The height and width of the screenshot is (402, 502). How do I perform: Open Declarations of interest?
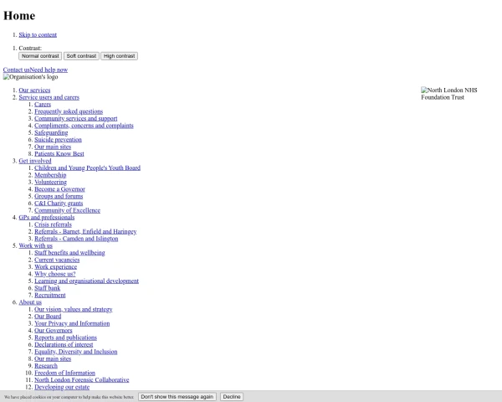pyautogui.click(x=64, y=344)
